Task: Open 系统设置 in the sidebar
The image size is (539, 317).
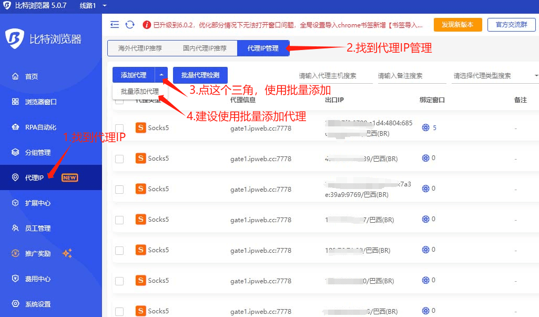Action: (x=38, y=304)
